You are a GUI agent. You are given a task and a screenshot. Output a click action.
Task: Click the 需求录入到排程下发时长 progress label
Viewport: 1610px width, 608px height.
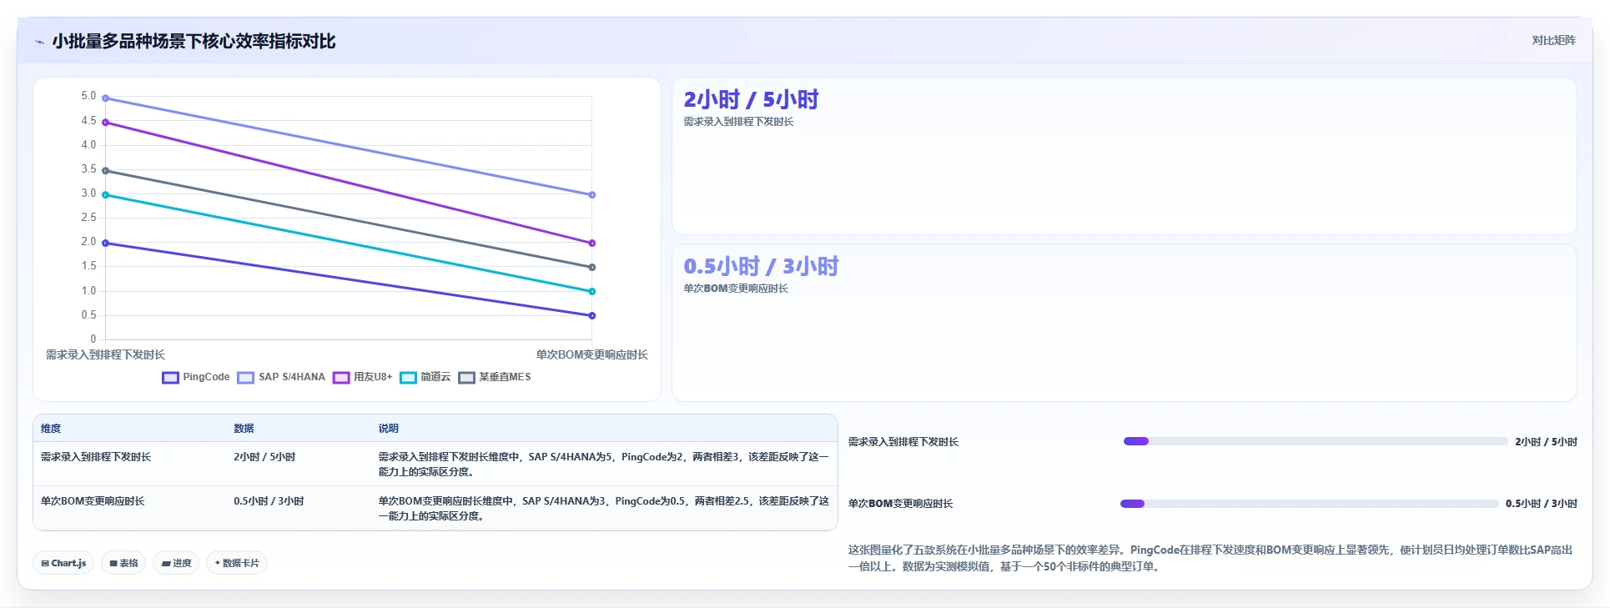903,442
